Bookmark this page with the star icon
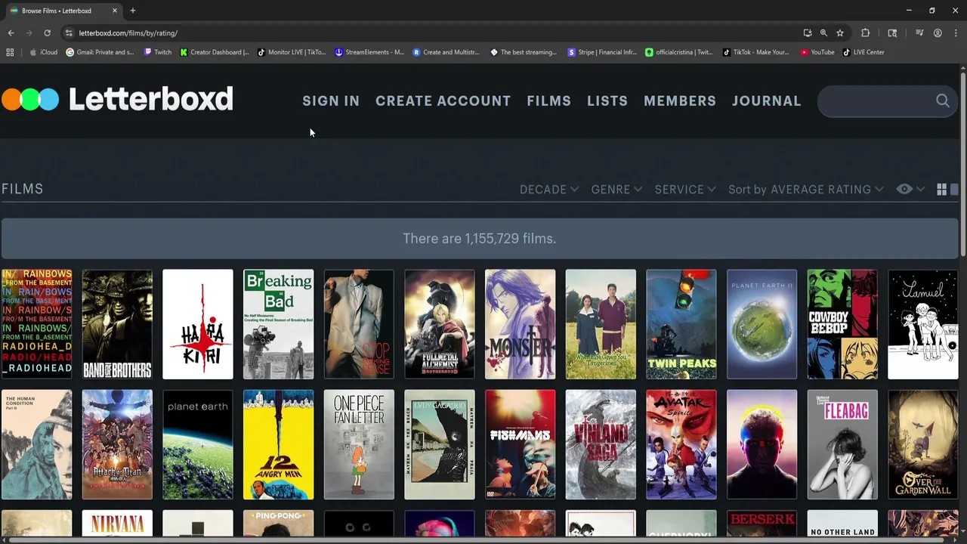Screen dimensions: 967x544 [840, 33]
